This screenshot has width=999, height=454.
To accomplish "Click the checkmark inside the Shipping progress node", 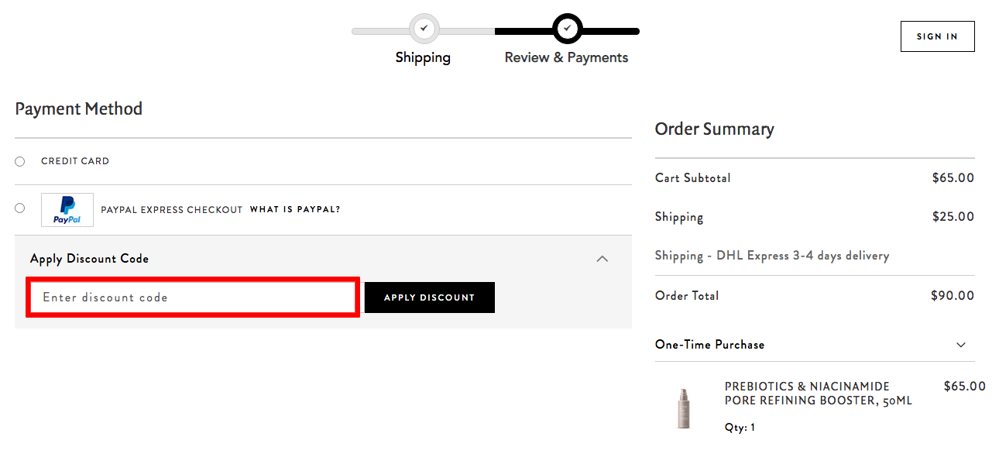I will tap(423, 29).
